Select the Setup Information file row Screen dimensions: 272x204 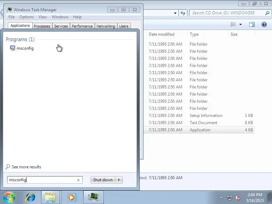pos(199,116)
